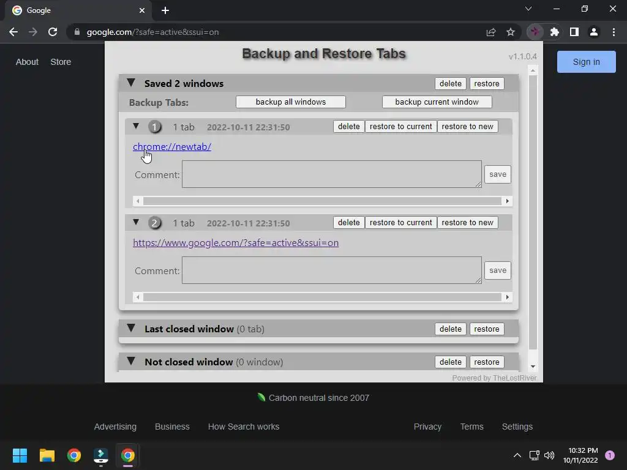This screenshot has width=627, height=470.
Task: Open How Search works link
Action: coord(244,427)
